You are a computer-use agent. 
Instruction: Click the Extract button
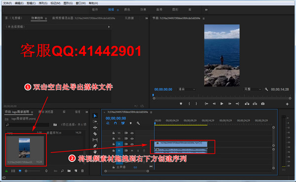click(x=255, y=104)
